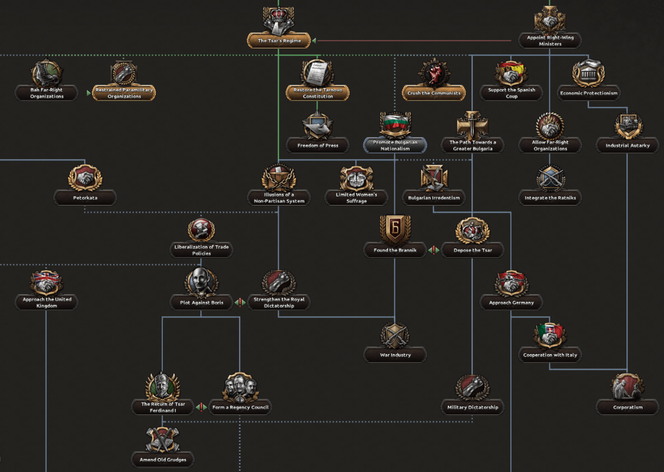Select Crush the Communists focus icon
The height and width of the screenshot is (472, 664).
tap(434, 73)
